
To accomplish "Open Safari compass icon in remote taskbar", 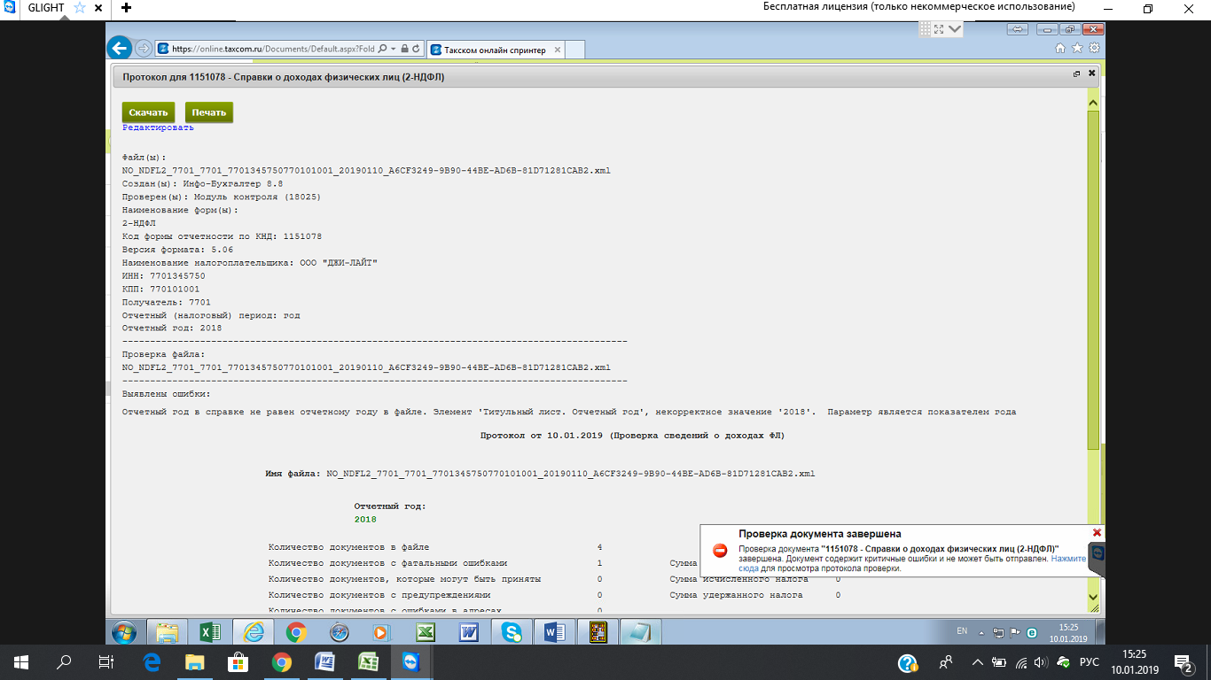I will pos(339,632).
